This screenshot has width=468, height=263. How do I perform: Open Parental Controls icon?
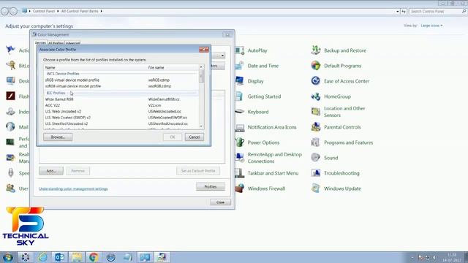pyautogui.click(x=315, y=127)
